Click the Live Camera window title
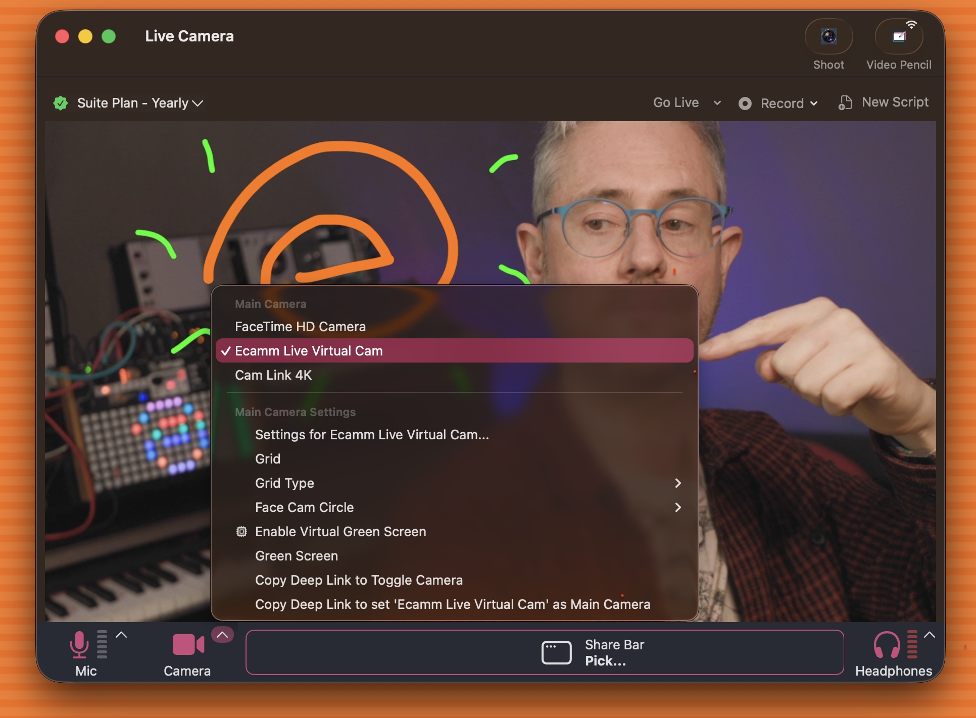 tap(189, 36)
